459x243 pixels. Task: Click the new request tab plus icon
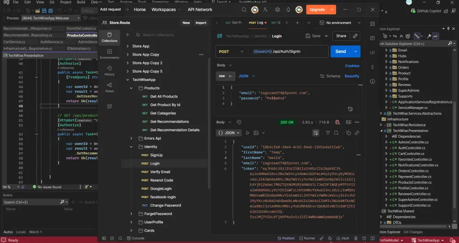[297, 23]
